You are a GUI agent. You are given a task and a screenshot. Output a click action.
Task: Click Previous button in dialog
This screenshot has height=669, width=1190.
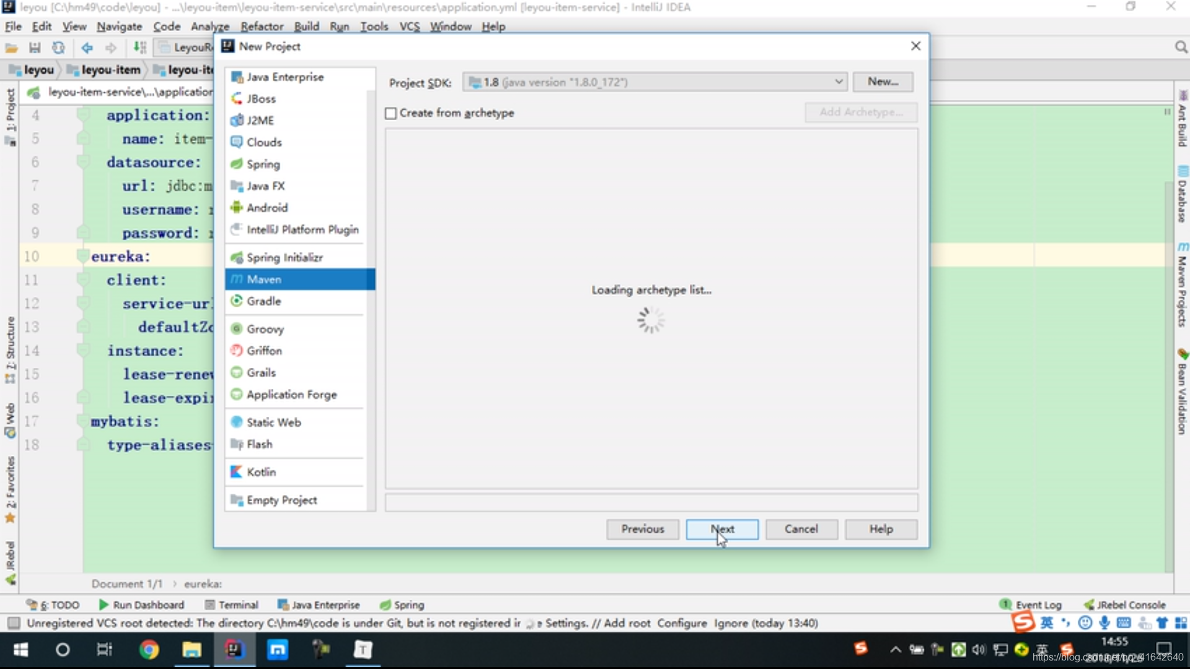point(643,529)
